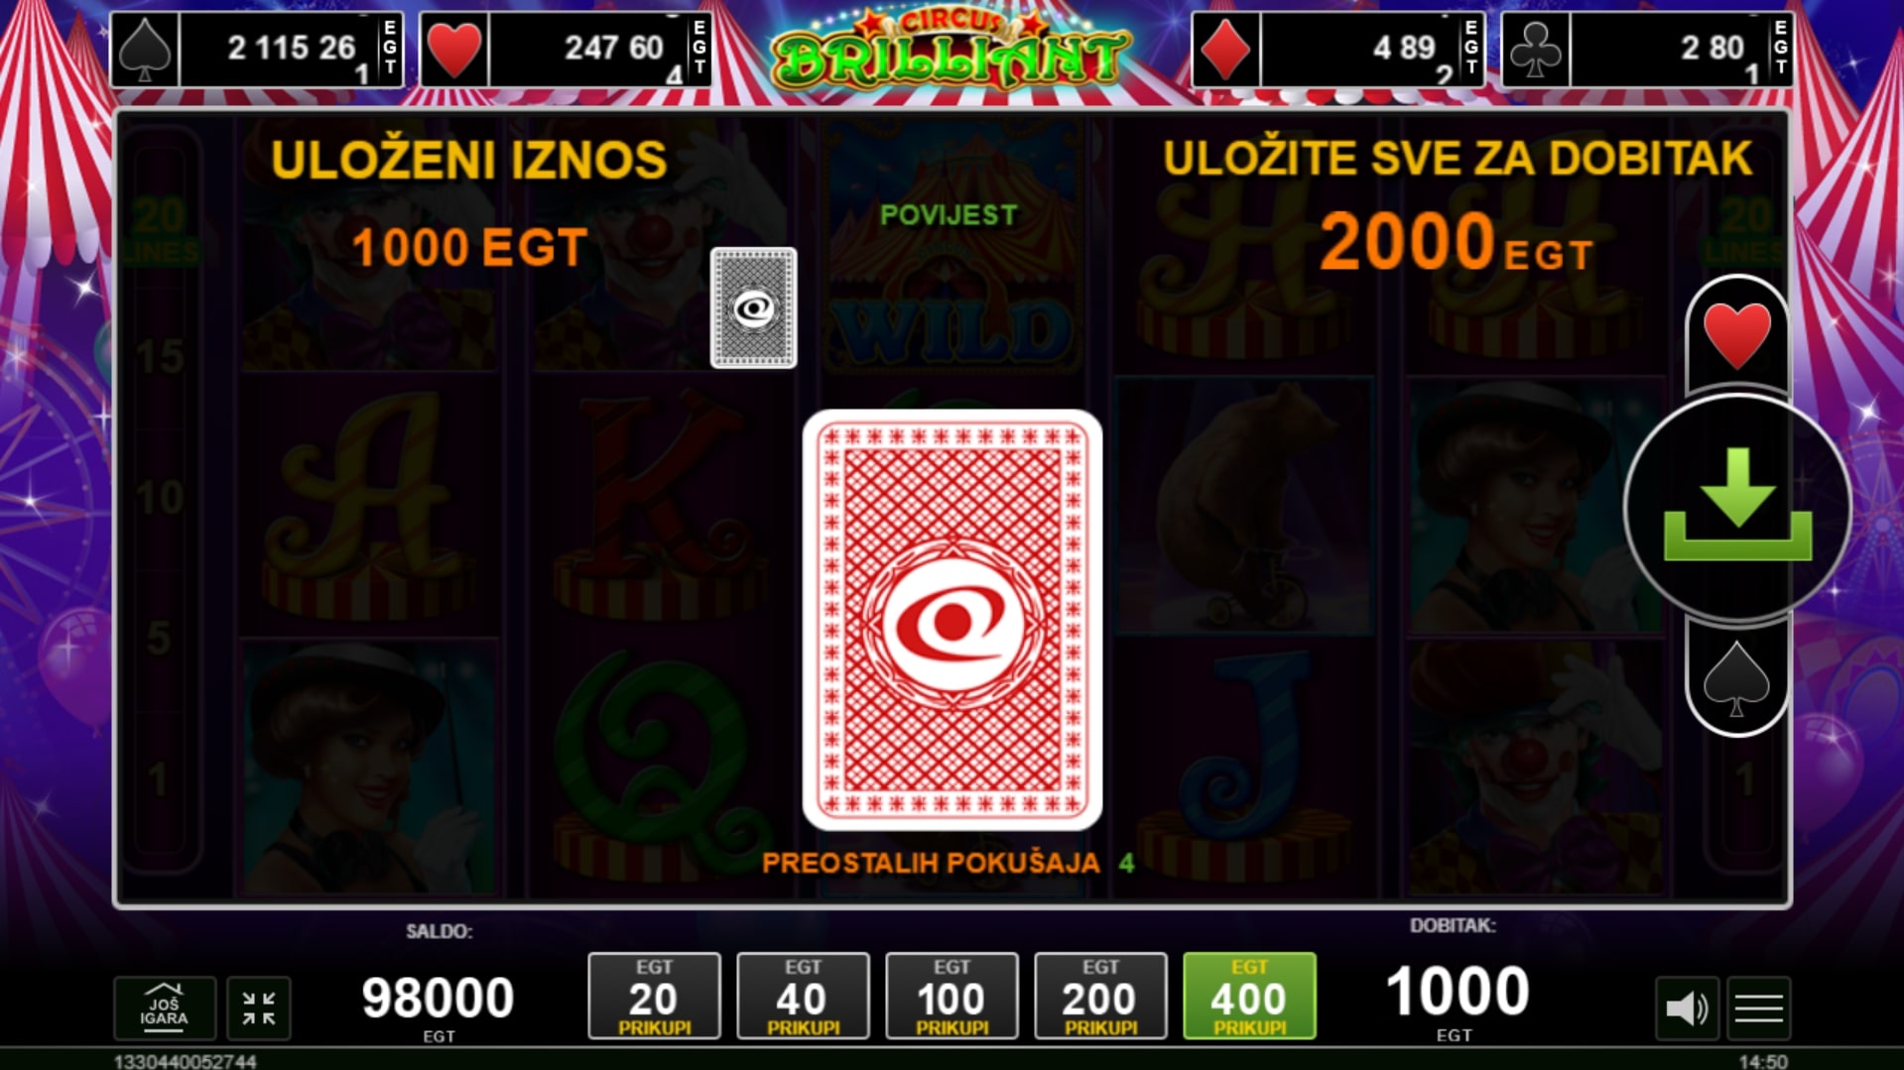Select the 20 EGT Prikupi bet
The height and width of the screenshot is (1070, 1904).
click(654, 997)
